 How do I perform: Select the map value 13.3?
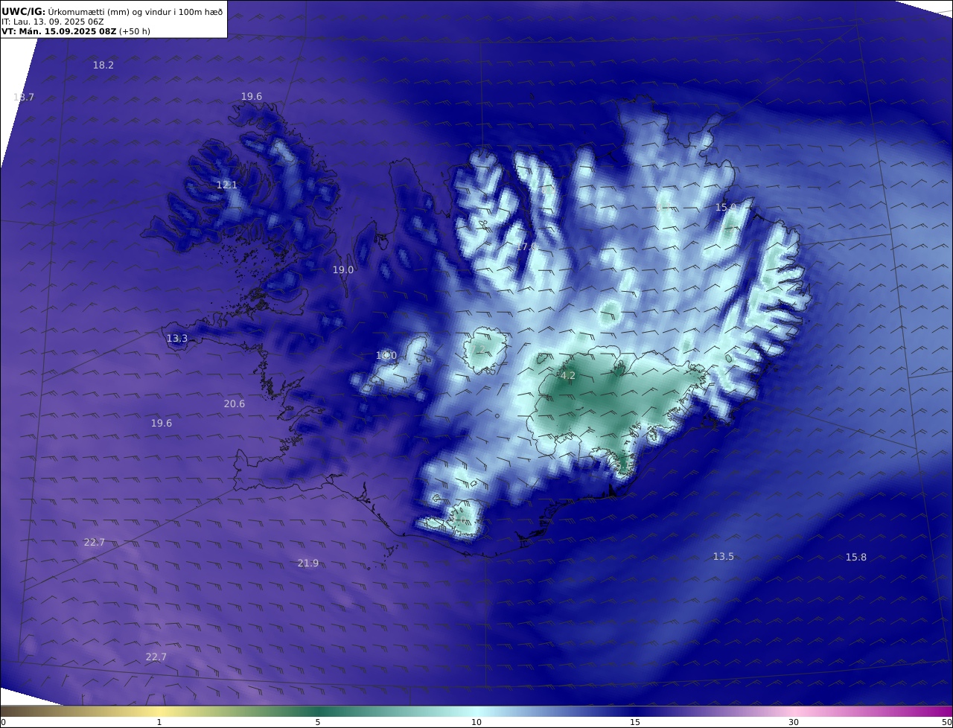tap(177, 339)
